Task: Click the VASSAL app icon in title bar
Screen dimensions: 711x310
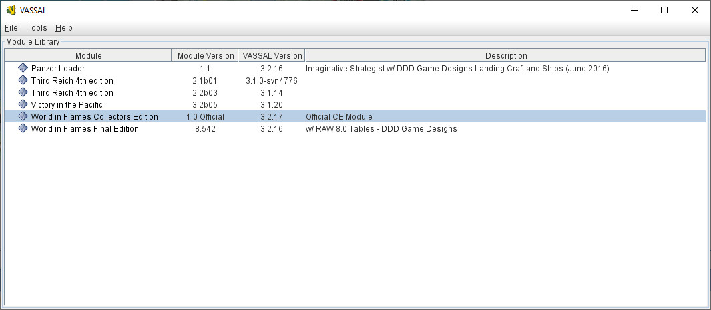Action: (11, 10)
